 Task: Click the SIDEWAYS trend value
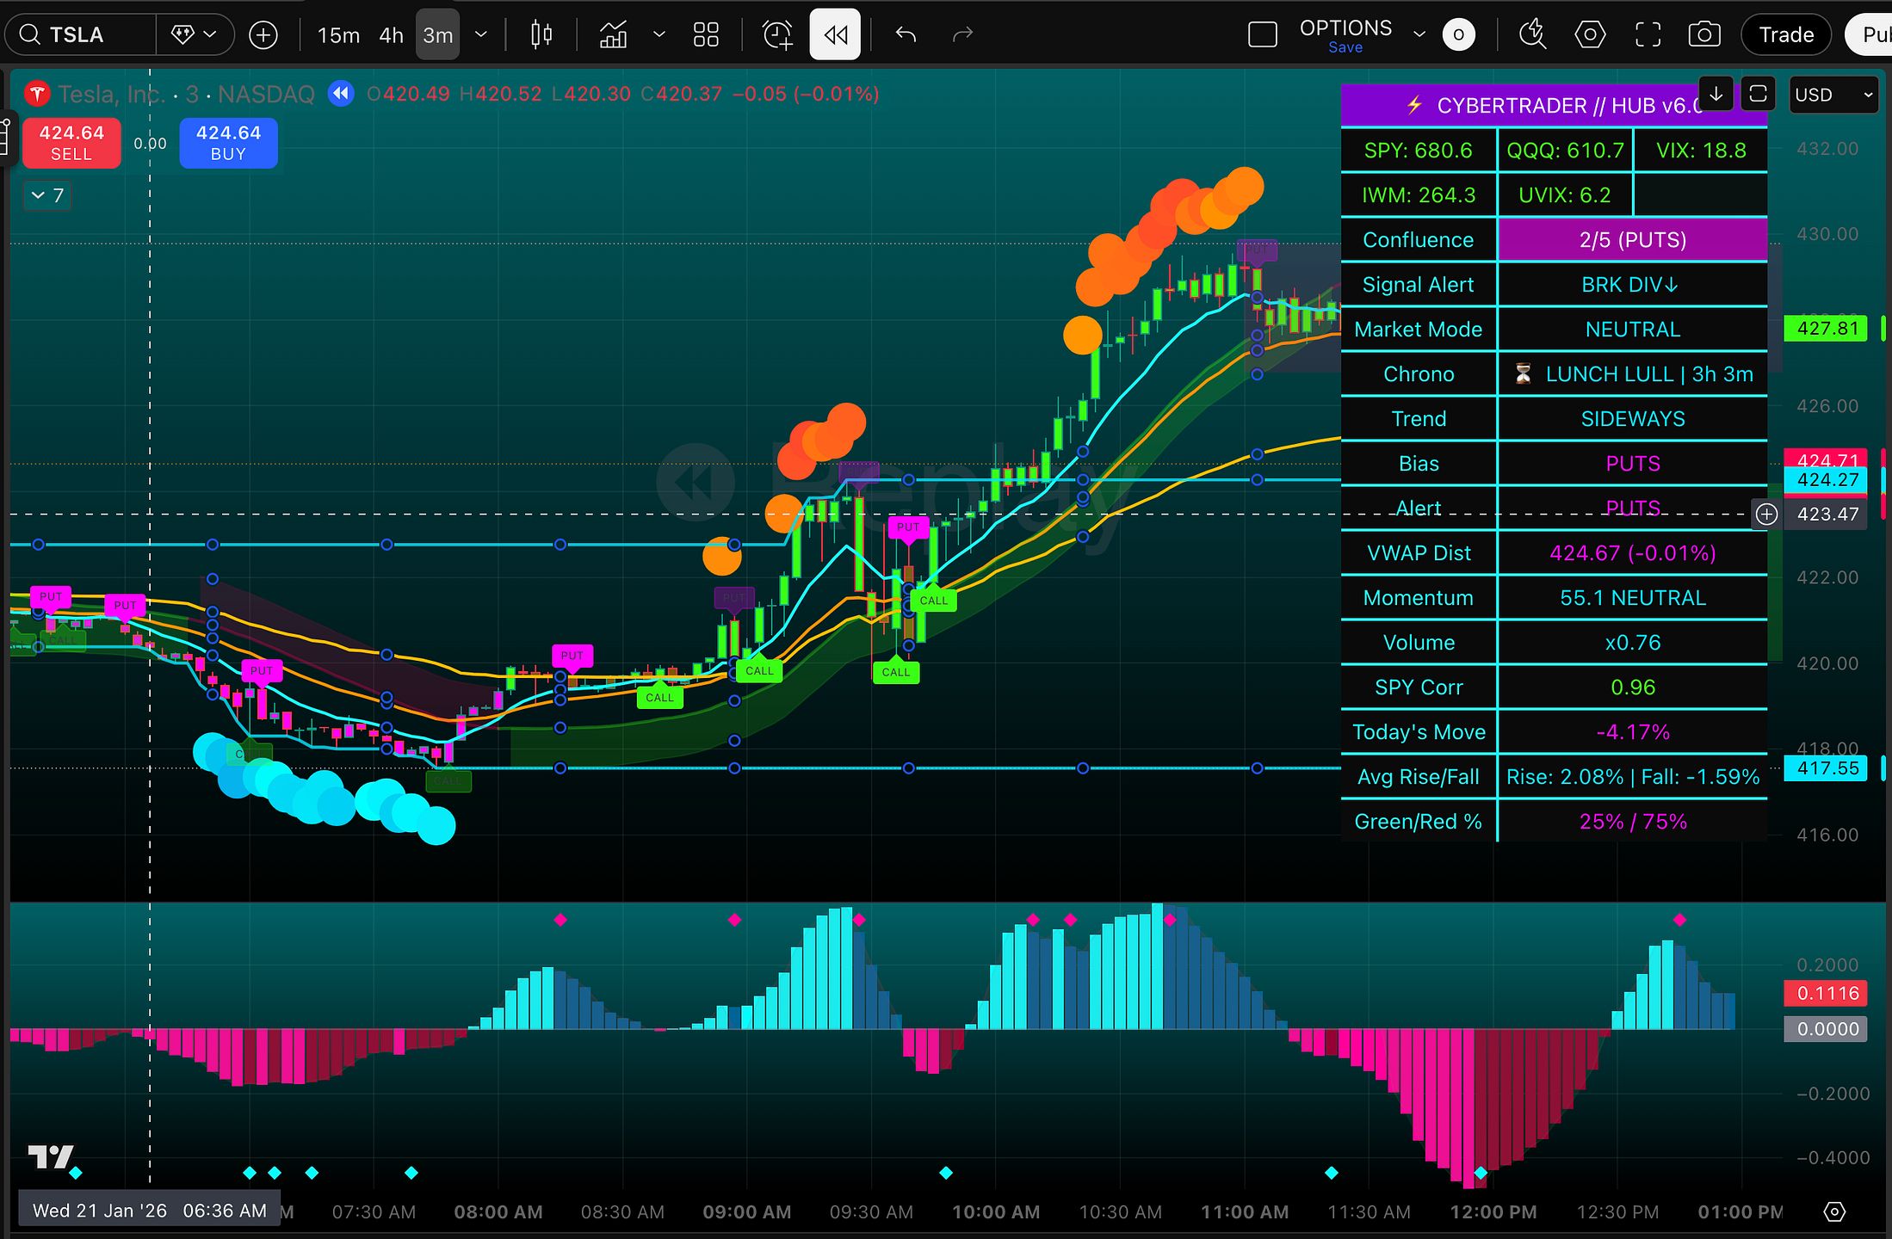(1633, 419)
